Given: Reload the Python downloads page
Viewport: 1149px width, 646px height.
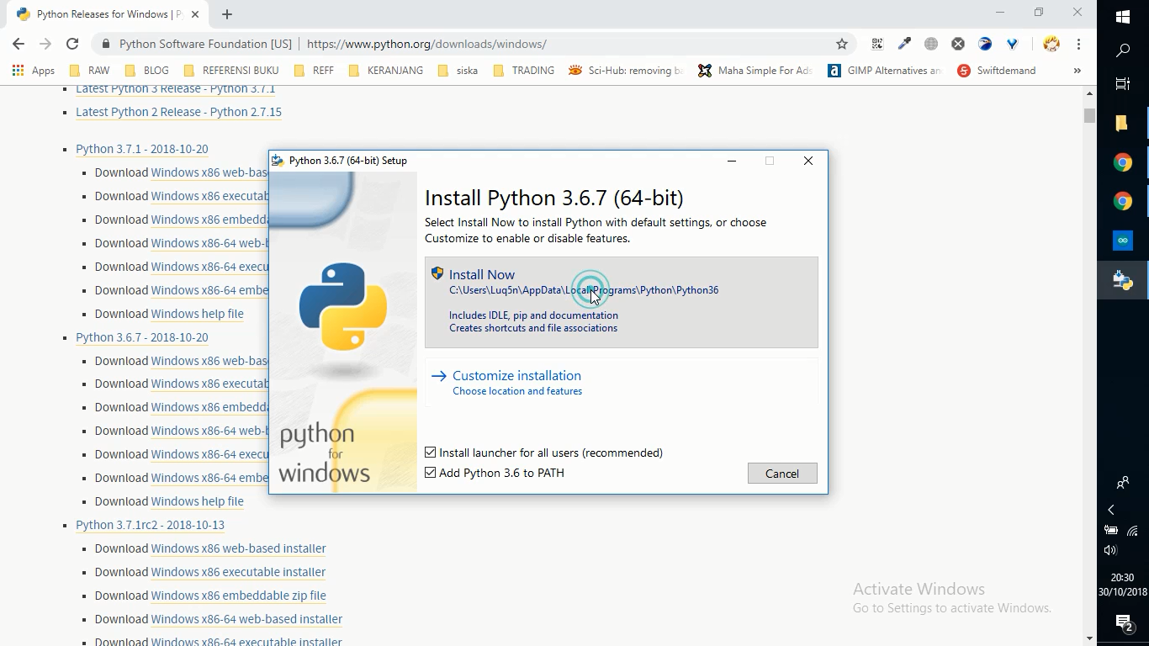Looking at the screenshot, I should (x=72, y=44).
